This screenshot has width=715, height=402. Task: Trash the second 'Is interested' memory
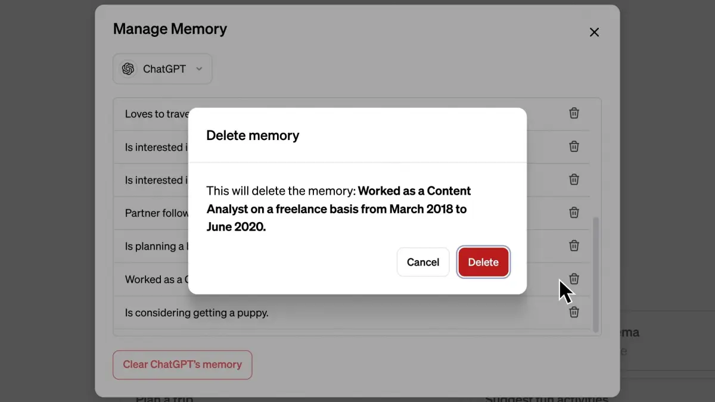[574, 179]
